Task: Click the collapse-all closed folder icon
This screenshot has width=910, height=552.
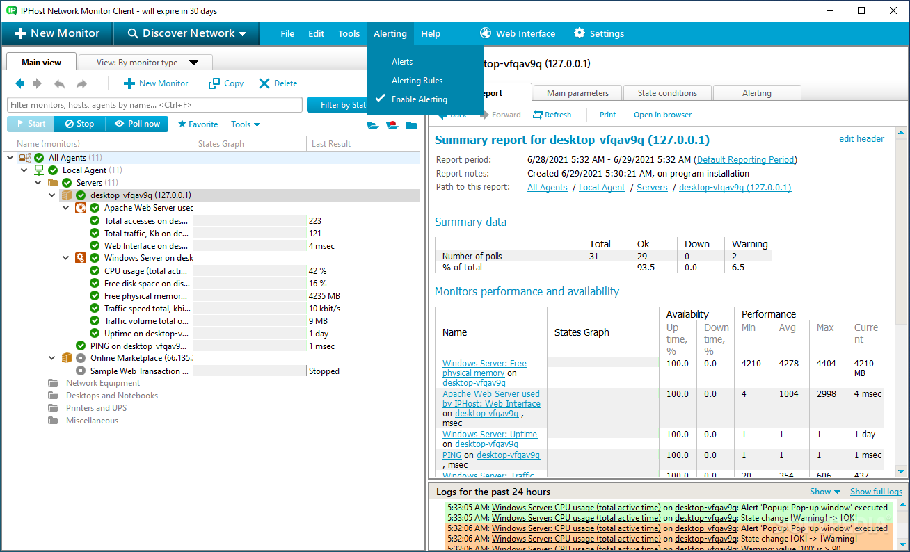Action: pyautogui.click(x=412, y=126)
